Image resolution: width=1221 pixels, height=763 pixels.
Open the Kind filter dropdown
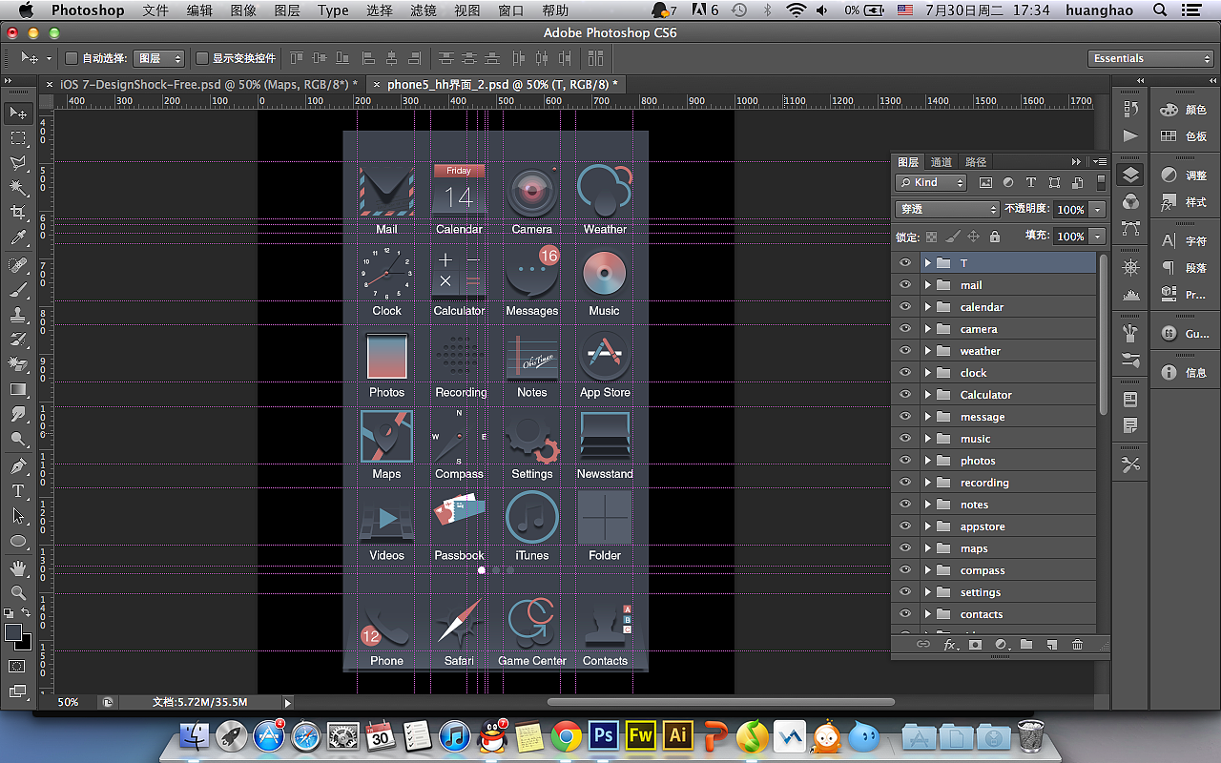[x=931, y=182]
